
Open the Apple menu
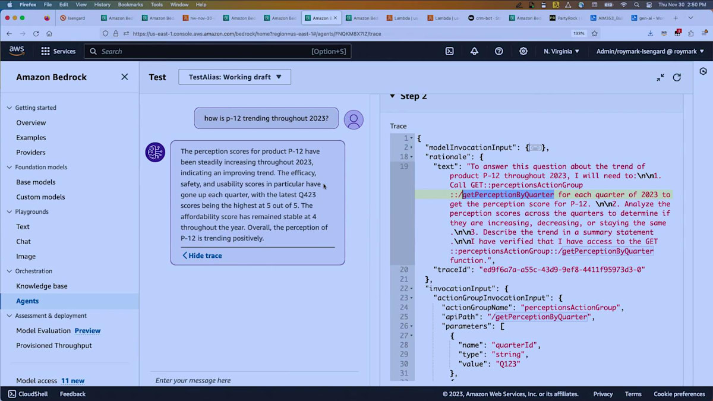pyautogui.click(x=9, y=4)
